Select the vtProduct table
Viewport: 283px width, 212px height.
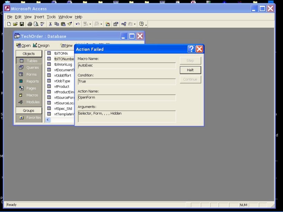click(62, 87)
